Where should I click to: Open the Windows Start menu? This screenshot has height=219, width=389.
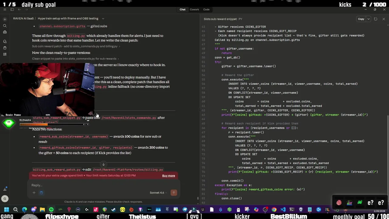tap(6, 209)
